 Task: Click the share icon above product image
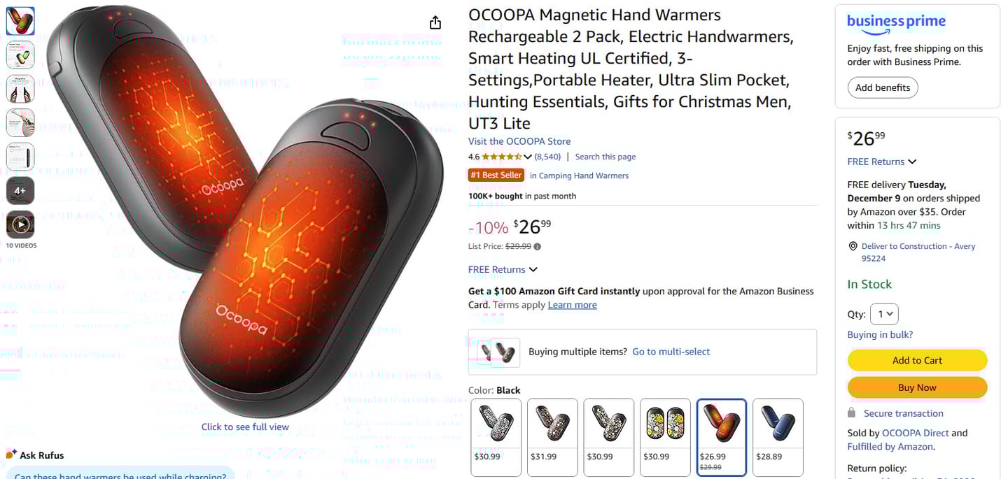435,22
